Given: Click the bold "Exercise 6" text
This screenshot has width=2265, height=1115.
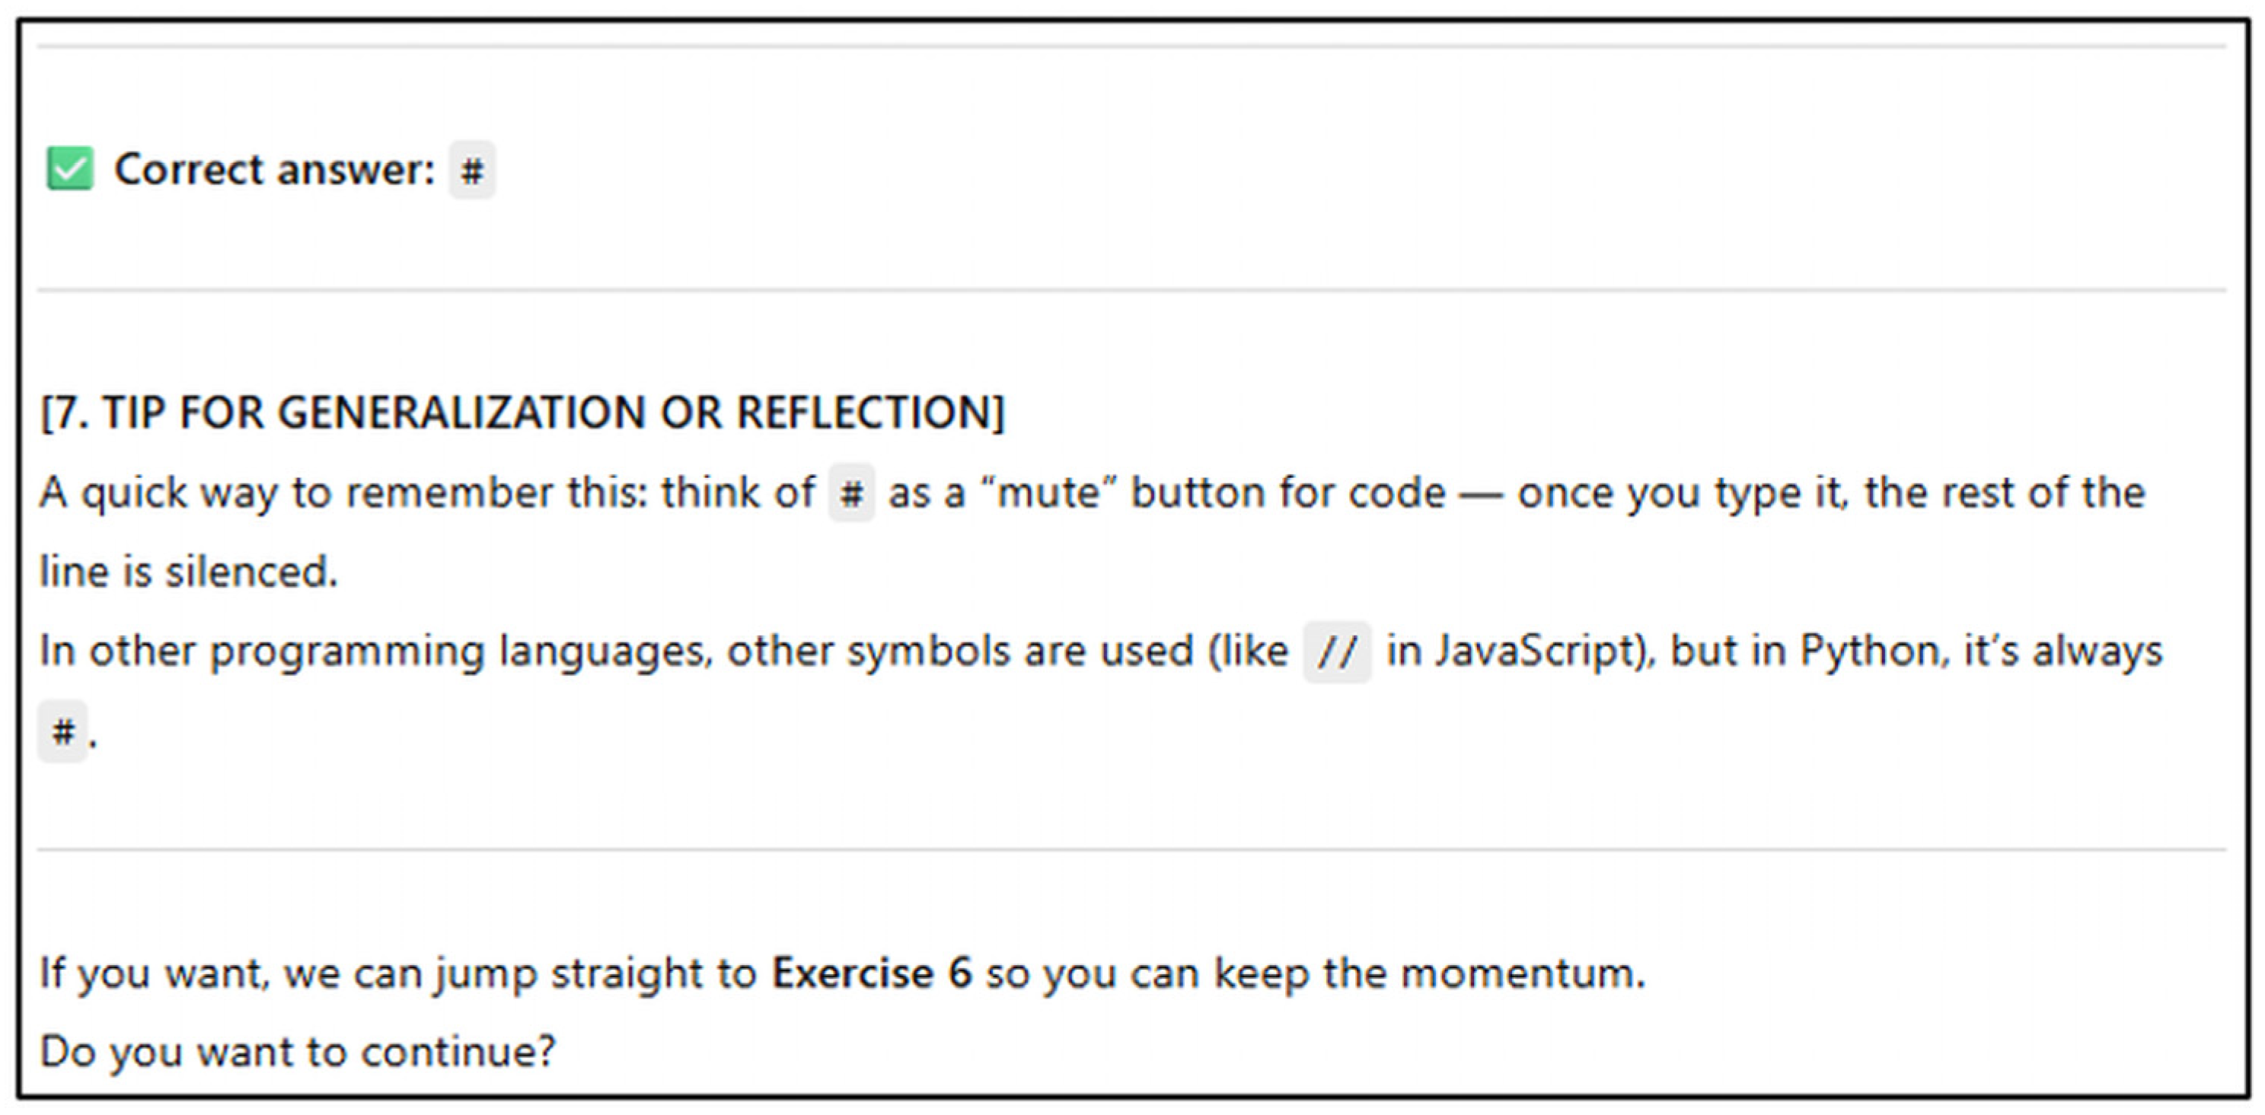Looking at the screenshot, I should pos(871,973).
